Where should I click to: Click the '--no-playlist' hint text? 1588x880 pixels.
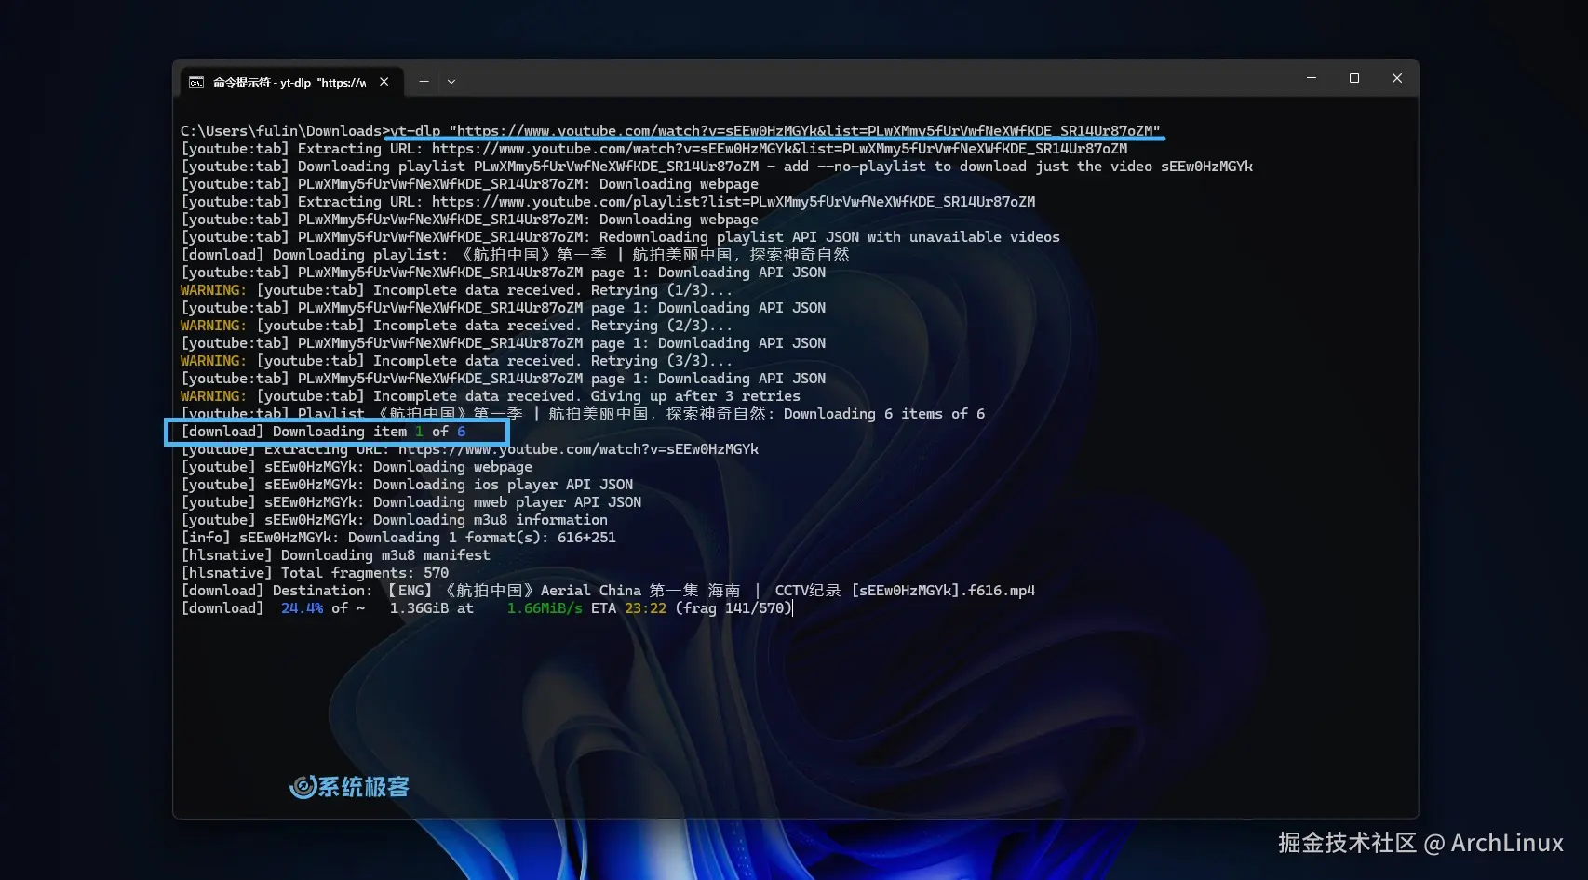[x=871, y=167]
